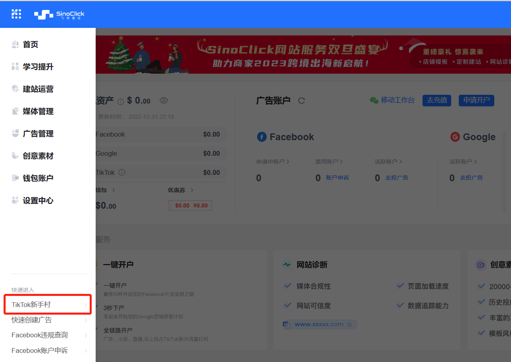This screenshot has width=511, height=362.
Task: Click the 媒体管理 sidebar icon
Action: tap(15, 111)
